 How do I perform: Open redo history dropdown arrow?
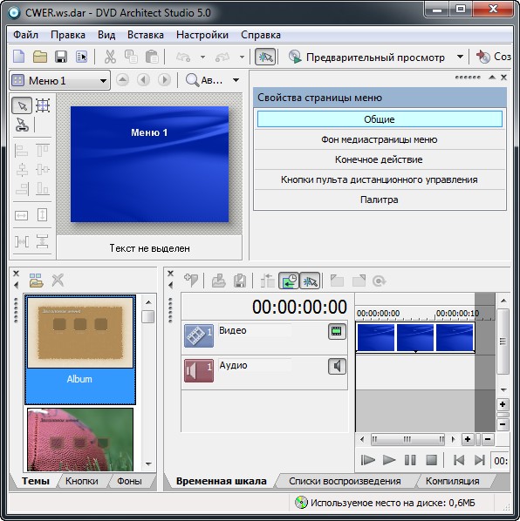(x=243, y=58)
